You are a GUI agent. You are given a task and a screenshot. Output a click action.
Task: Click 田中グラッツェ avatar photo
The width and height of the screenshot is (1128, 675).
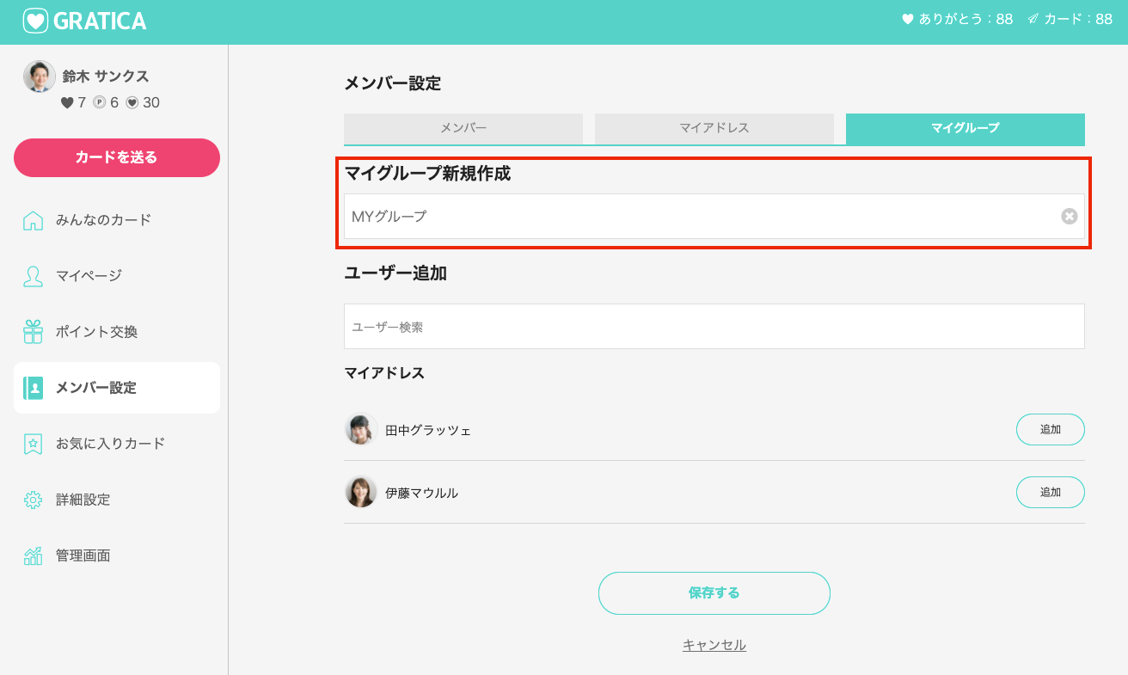361,429
